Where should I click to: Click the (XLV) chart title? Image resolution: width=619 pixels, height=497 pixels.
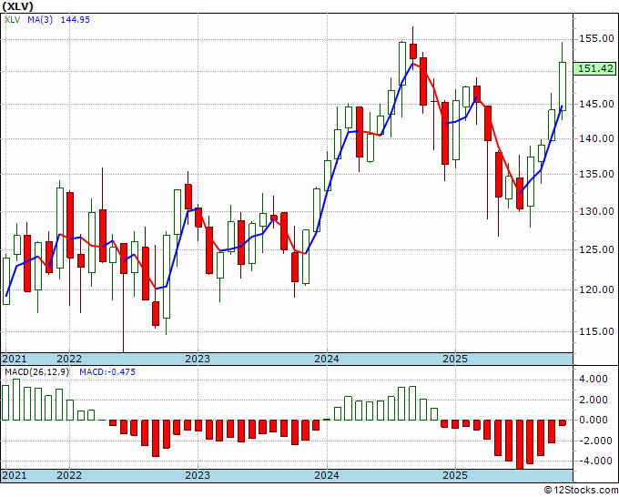17,6
